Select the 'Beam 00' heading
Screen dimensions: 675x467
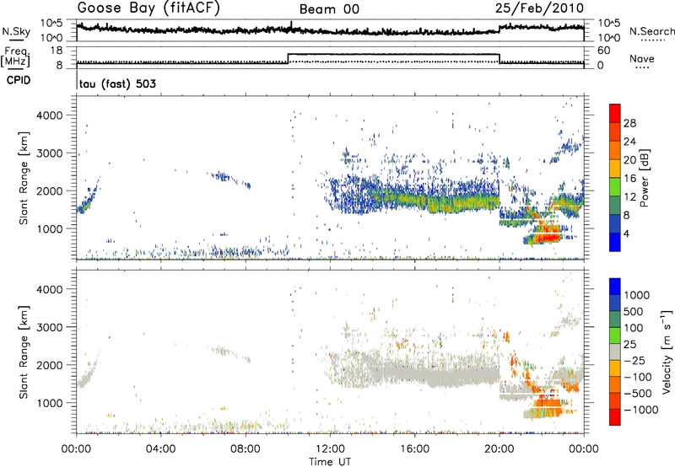click(329, 9)
